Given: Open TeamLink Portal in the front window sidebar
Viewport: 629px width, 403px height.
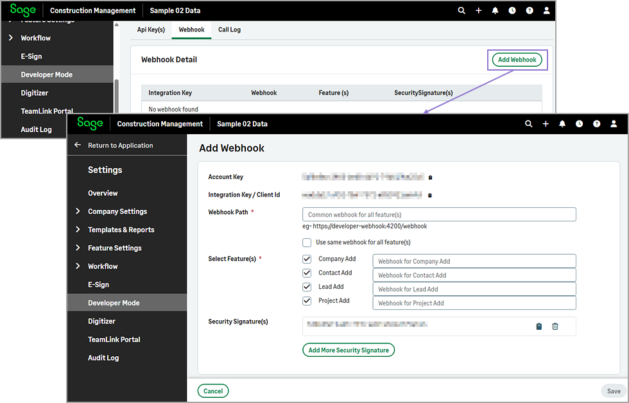Looking at the screenshot, I should pyautogui.click(x=114, y=339).
